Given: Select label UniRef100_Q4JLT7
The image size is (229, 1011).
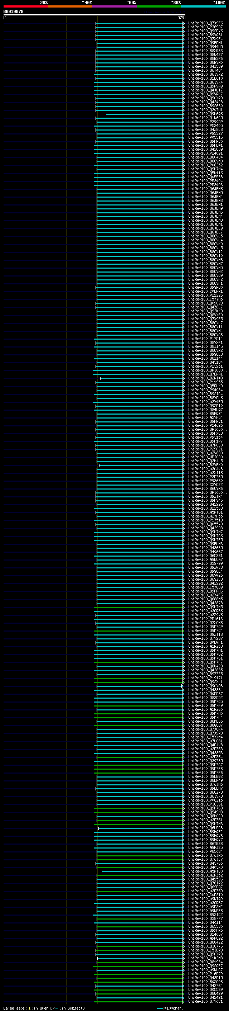Looking at the screenshot, I should [x=205, y=90].
